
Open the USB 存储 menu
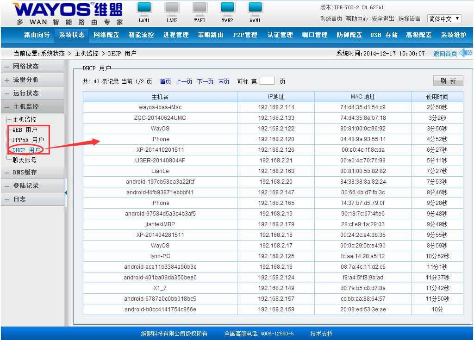point(384,35)
